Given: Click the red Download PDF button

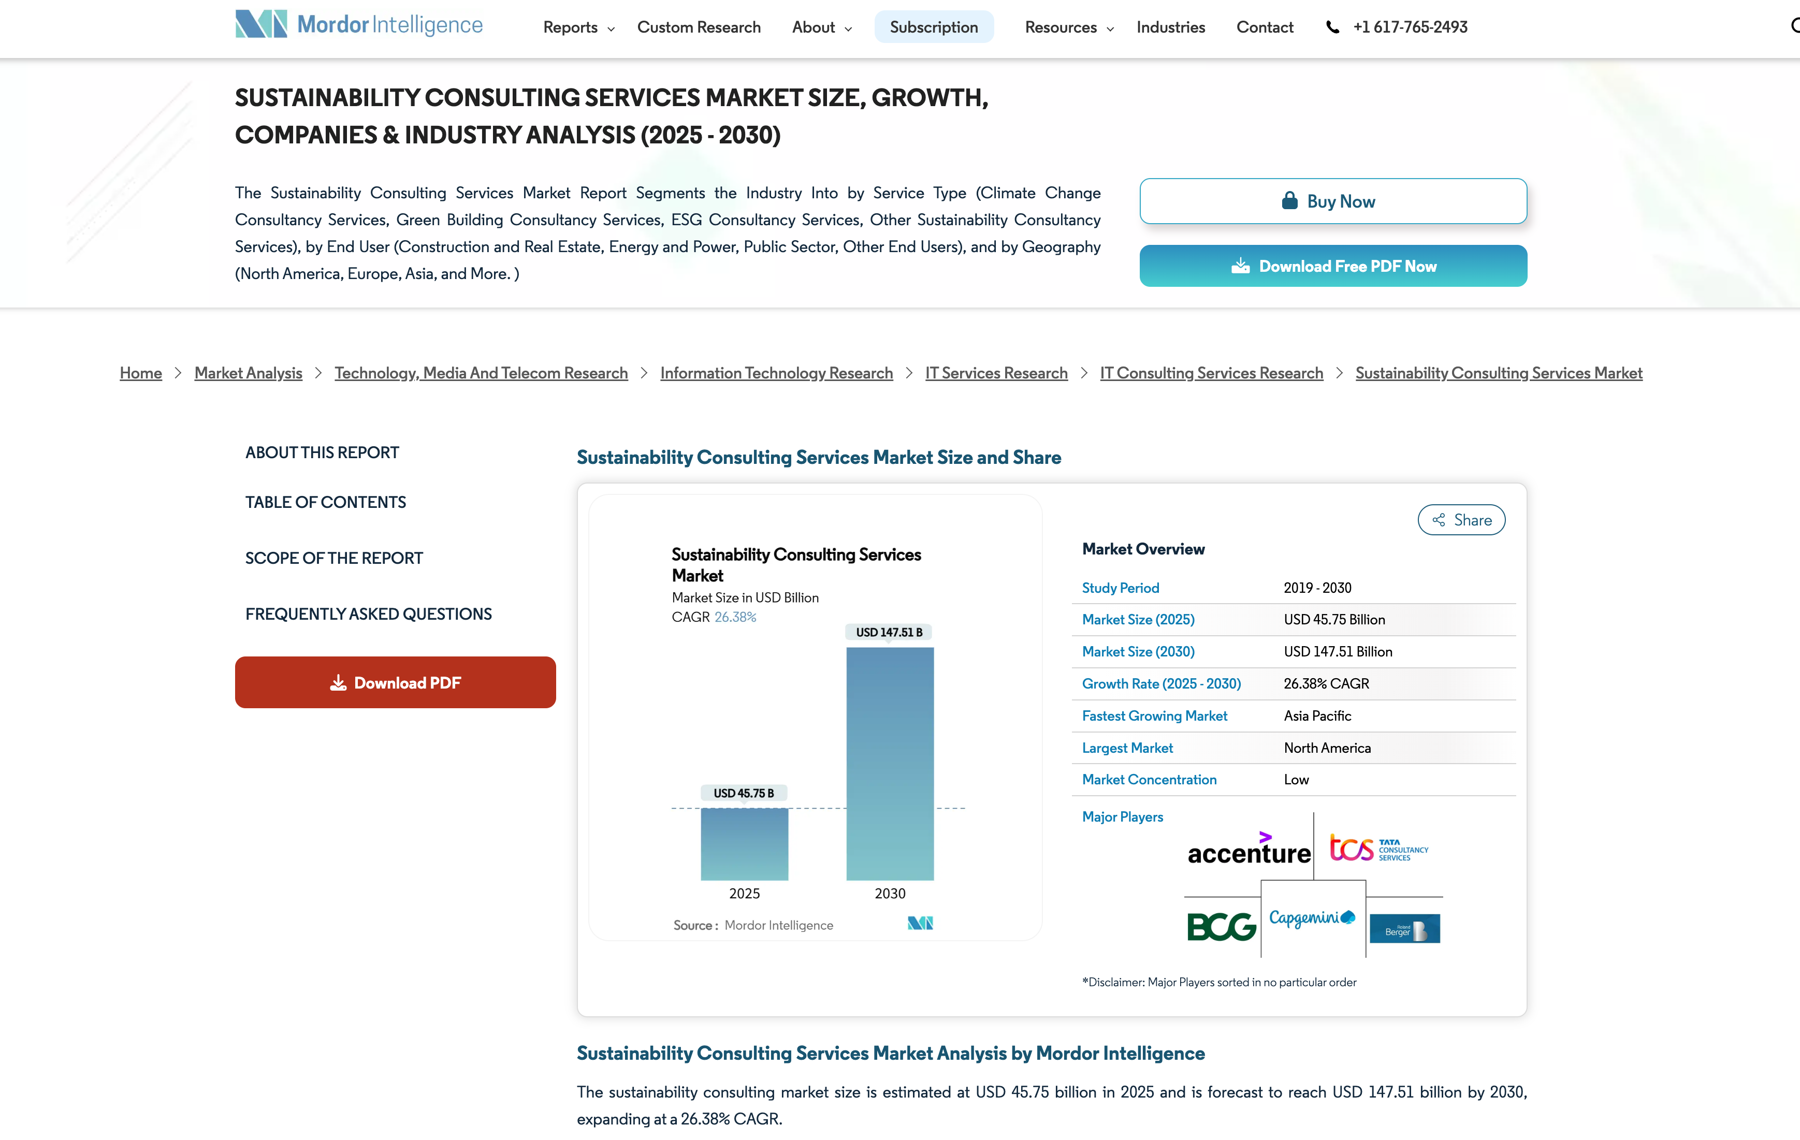Looking at the screenshot, I should (x=395, y=682).
